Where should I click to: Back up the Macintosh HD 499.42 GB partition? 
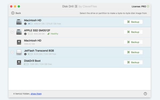click(x=133, y=42)
